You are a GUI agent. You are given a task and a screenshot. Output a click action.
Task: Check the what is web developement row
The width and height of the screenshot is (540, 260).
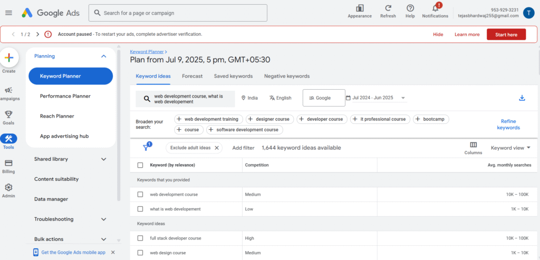click(x=140, y=209)
